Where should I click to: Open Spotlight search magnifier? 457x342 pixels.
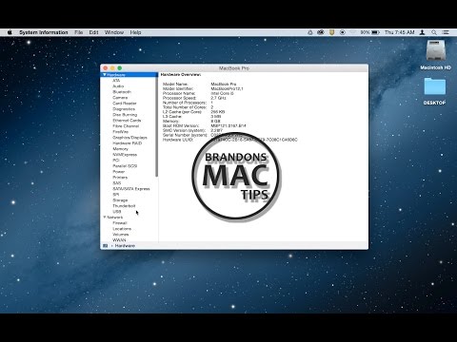coord(434,32)
